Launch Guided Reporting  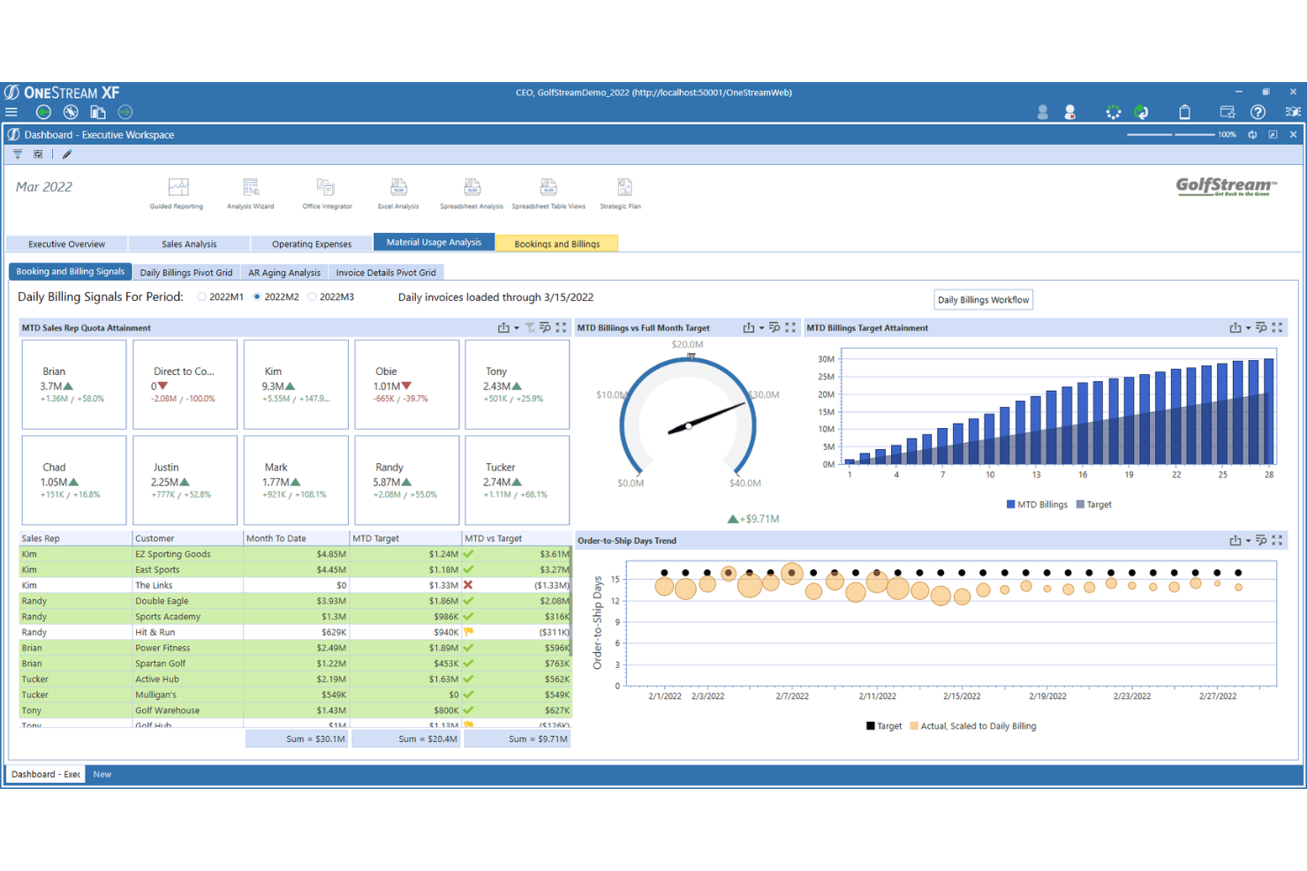[x=177, y=194]
